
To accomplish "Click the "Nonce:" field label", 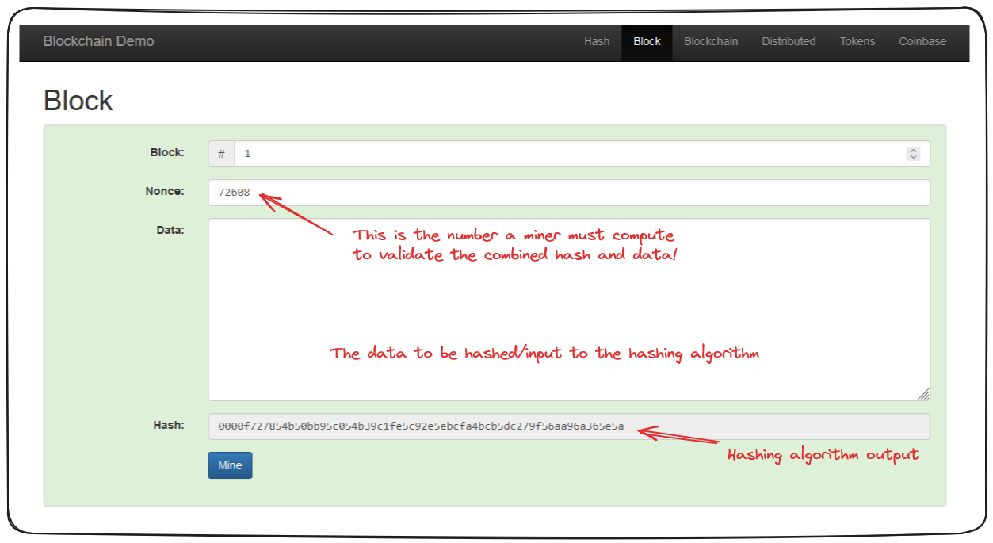I will 165,191.
